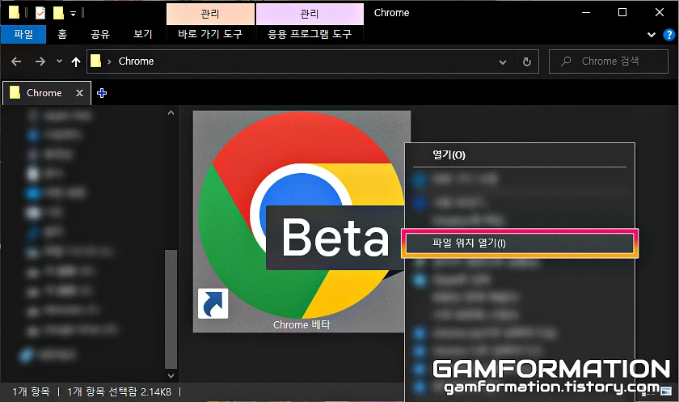Refresh the Chrome folder view
679x402 pixels.
[x=526, y=62]
